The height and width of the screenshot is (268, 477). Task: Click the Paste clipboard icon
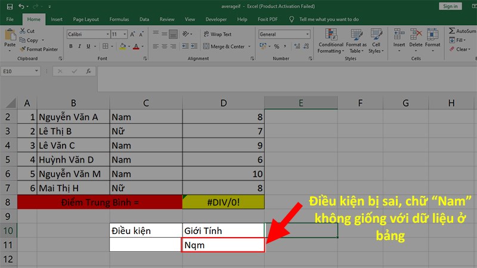(x=10, y=35)
